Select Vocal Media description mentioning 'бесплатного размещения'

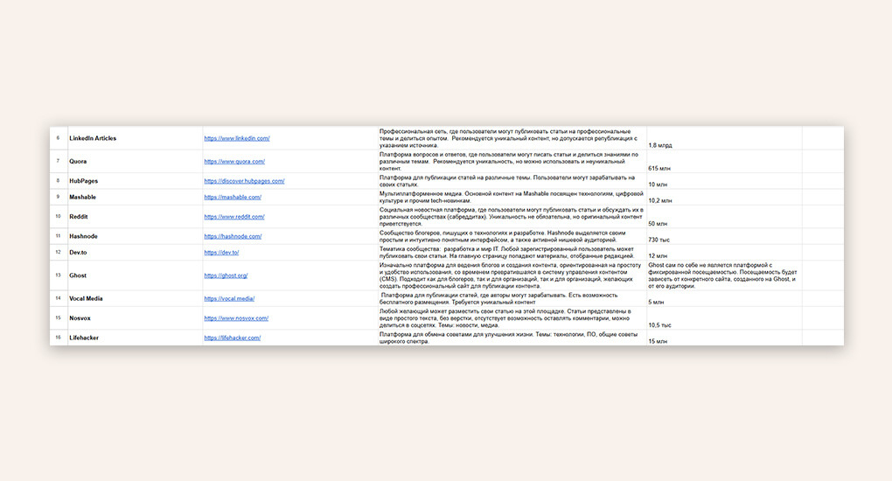pos(512,298)
